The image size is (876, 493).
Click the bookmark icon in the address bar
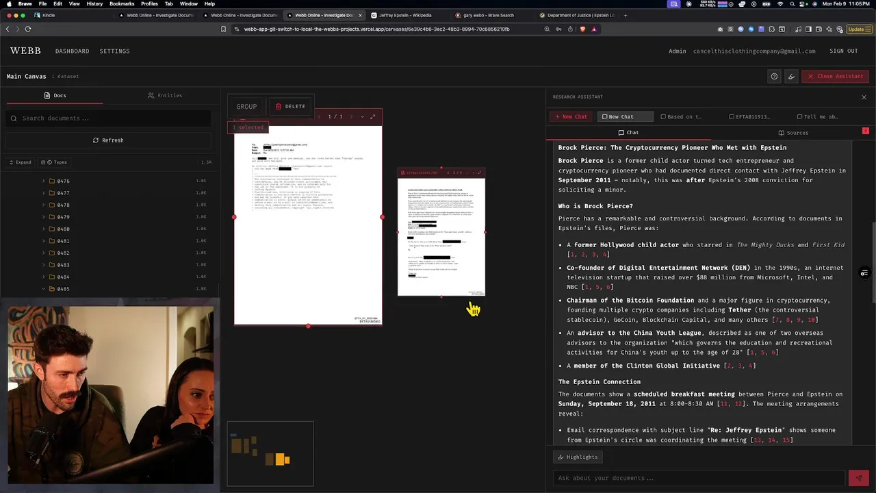tap(223, 29)
